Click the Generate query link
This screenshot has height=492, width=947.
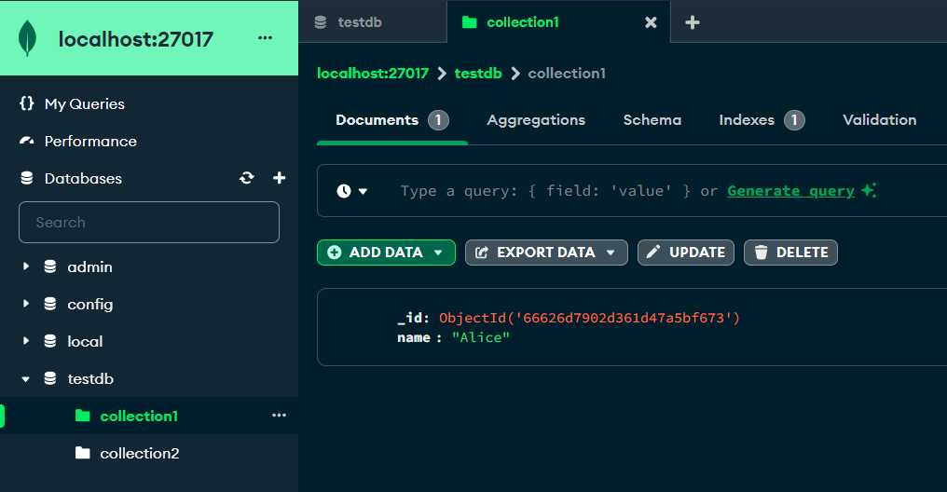click(790, 191)
